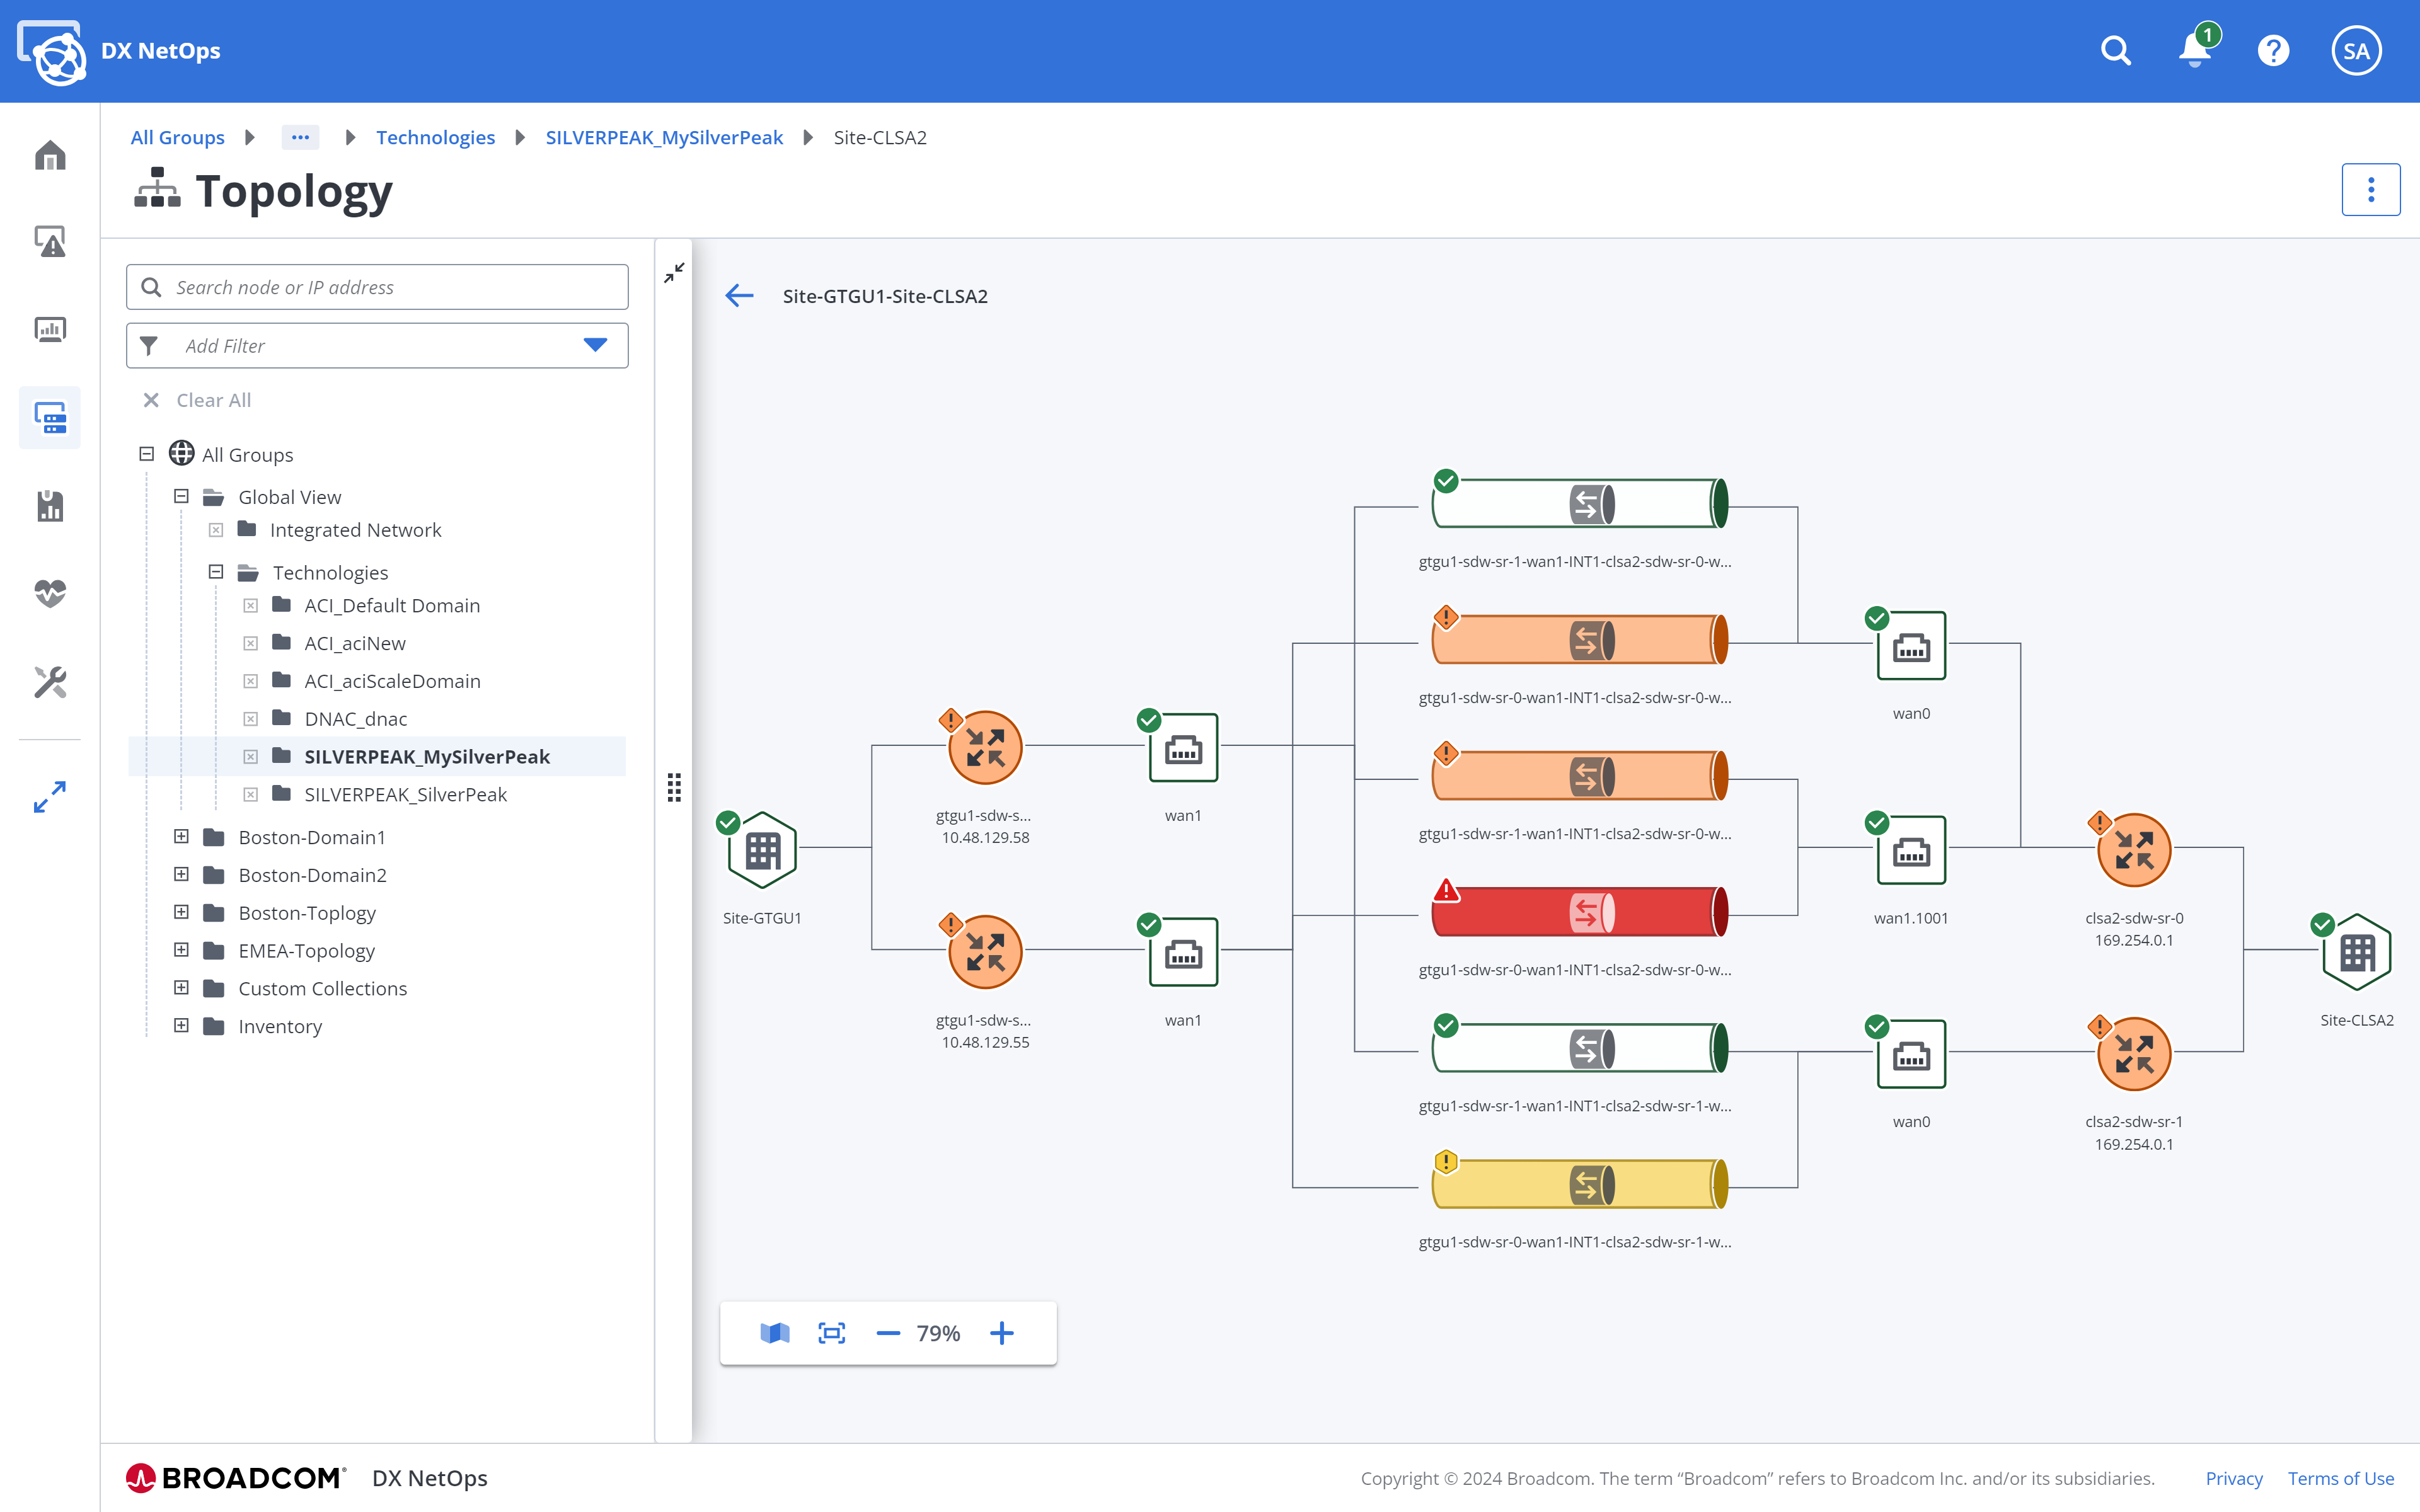Expand the Boston-Domain2 folder

coord(181,874)
